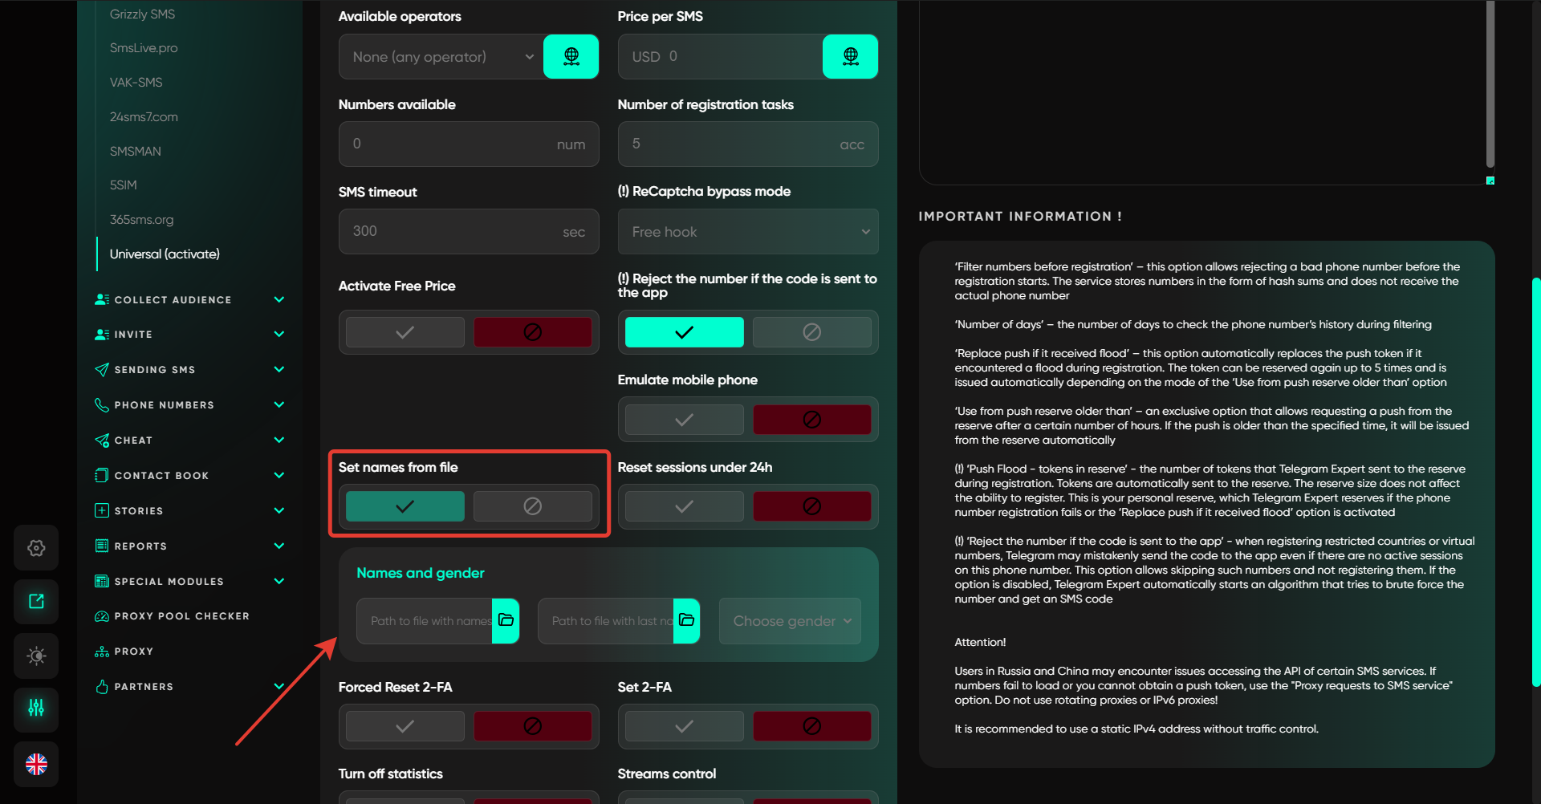Enable Activate Free Price with checkmark

405,332
